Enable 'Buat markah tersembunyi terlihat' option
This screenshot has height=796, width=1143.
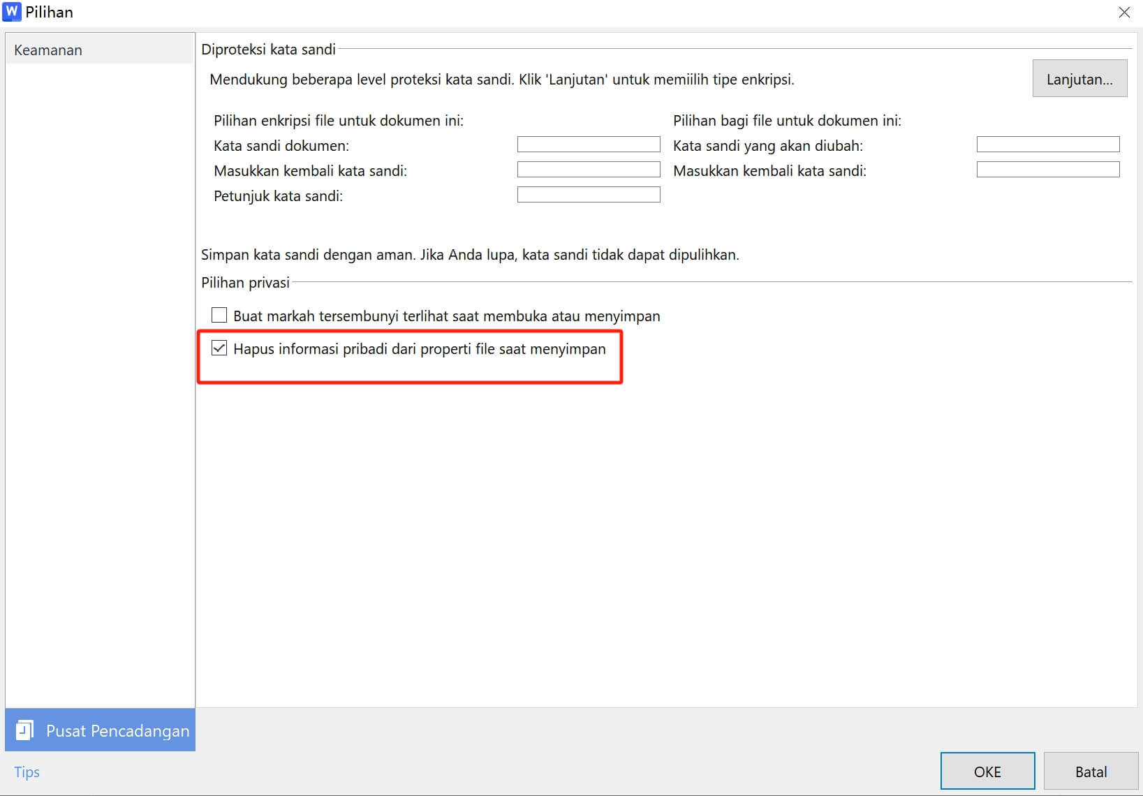pyautogui.click(x=219, y=315)
